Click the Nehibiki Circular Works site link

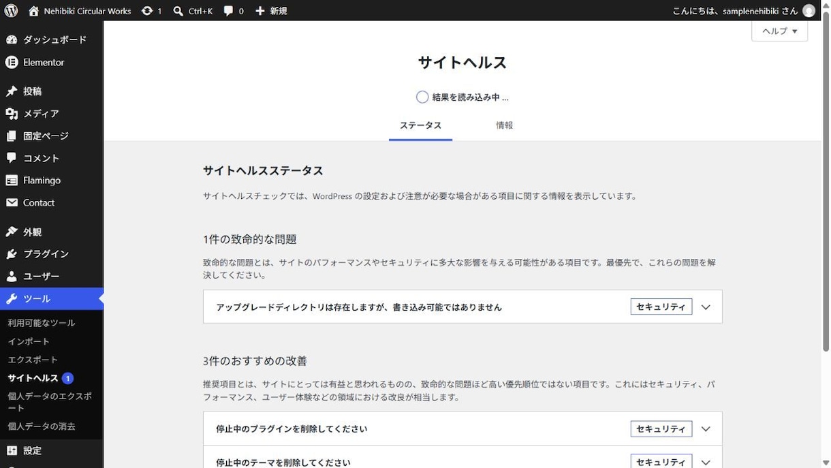[x=87, y=11]
